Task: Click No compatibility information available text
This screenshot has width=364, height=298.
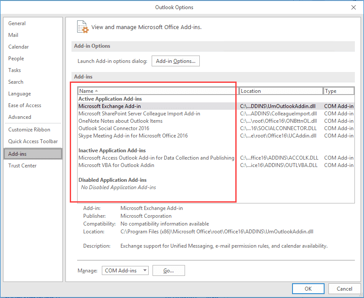Action: point(165,224)
